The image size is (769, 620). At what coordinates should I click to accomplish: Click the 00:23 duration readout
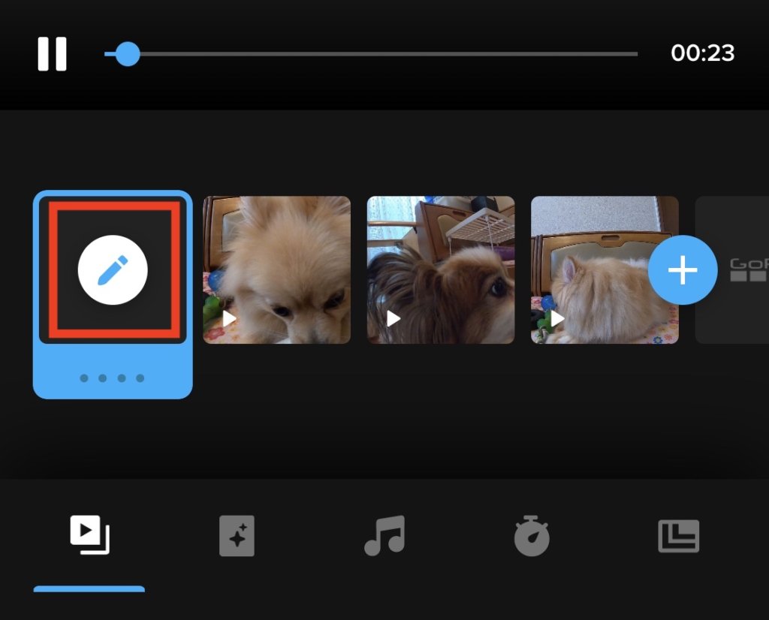(702, 53)
